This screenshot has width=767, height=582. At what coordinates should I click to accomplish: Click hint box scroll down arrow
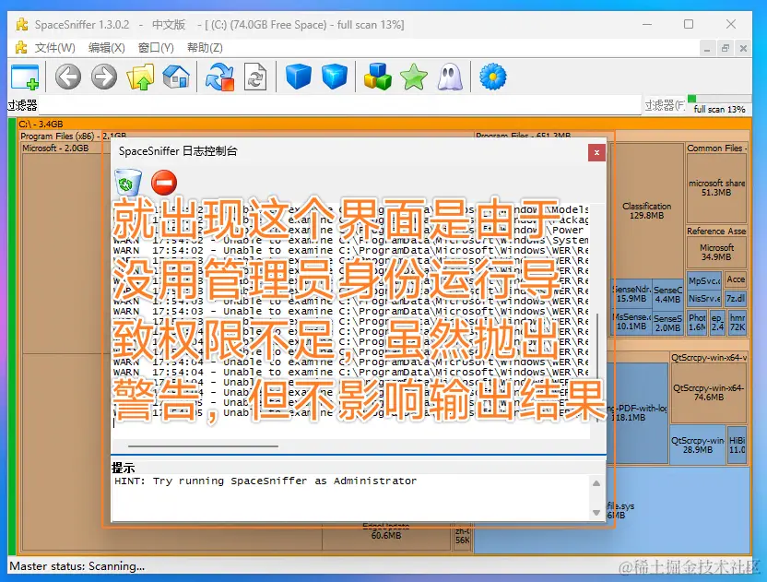pyautogui.click(x=596, y=513)
